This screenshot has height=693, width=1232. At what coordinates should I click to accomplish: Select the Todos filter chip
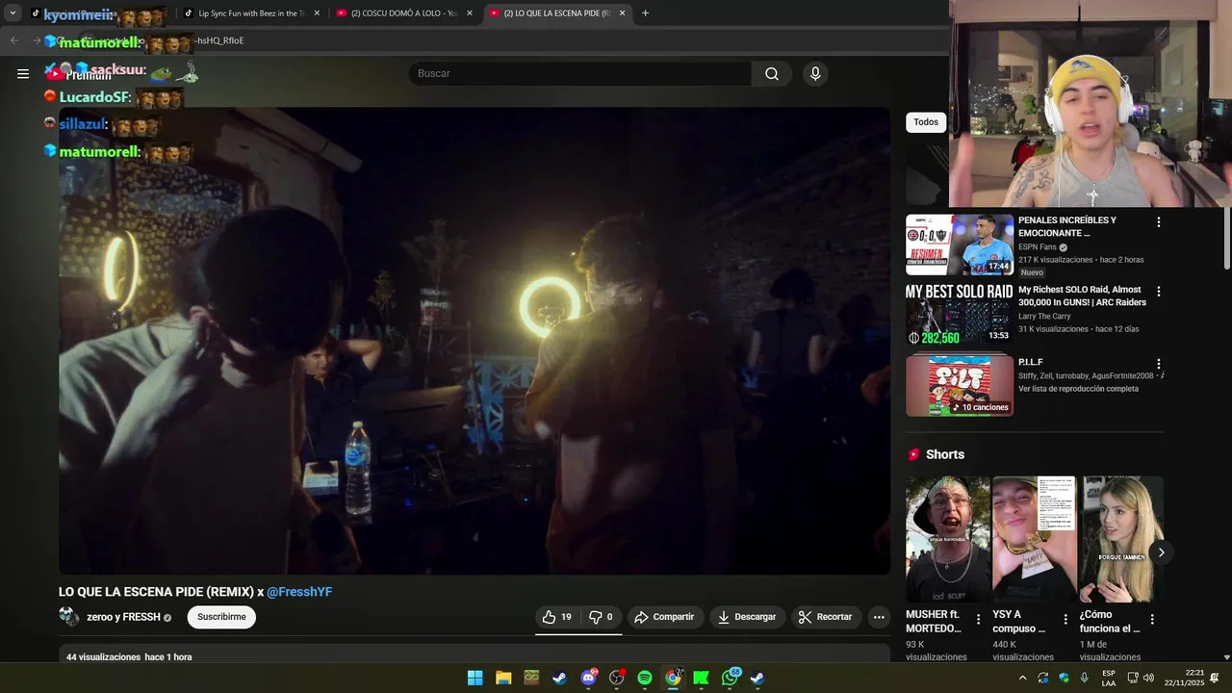[x=926, y=122]
